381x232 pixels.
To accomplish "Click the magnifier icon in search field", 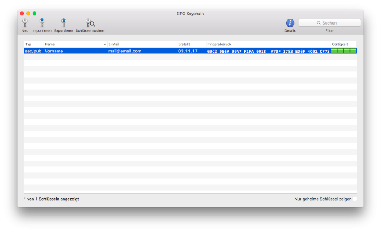I will pos(318,23).
